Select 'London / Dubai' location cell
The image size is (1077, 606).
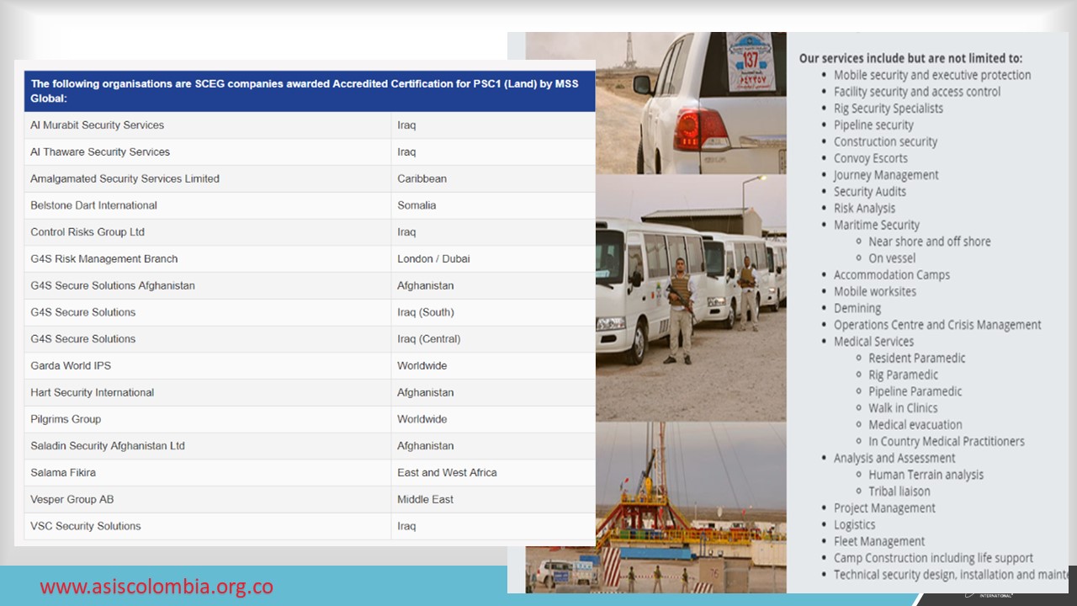(493, 259)
